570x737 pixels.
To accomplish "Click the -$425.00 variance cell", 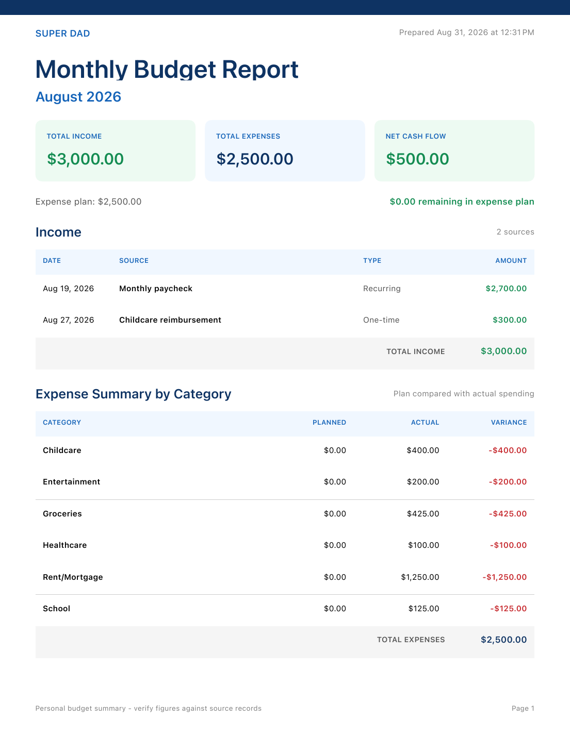I will (508, 514).
